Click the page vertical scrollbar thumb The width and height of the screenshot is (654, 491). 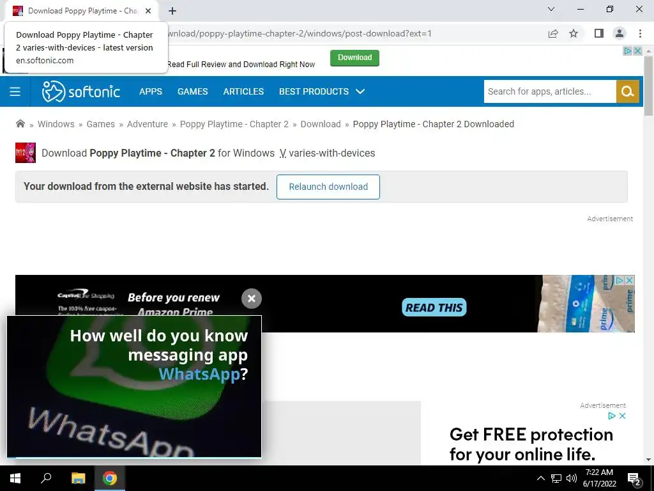[648, 86]
